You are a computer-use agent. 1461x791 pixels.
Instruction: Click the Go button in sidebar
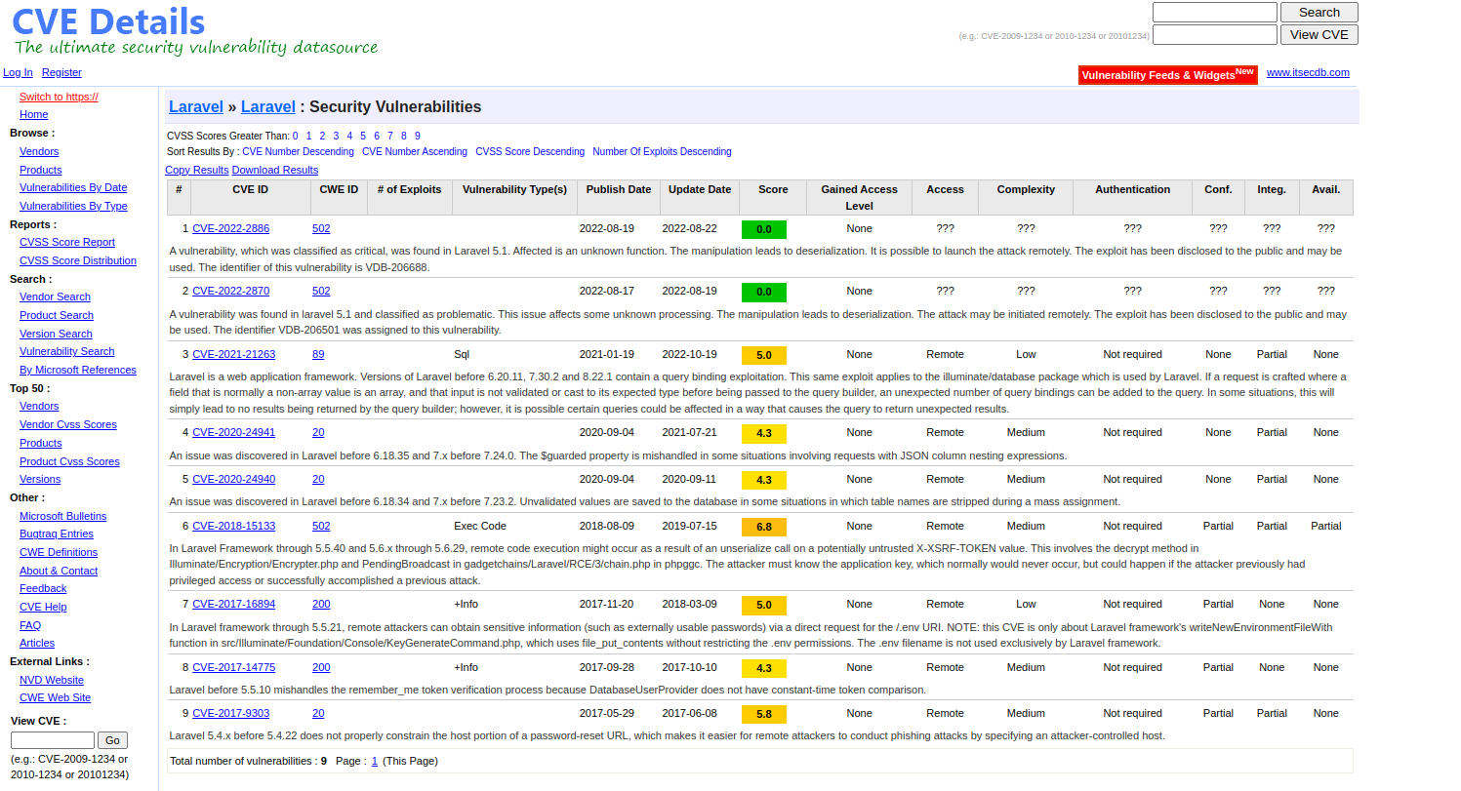tap(113, 740)
